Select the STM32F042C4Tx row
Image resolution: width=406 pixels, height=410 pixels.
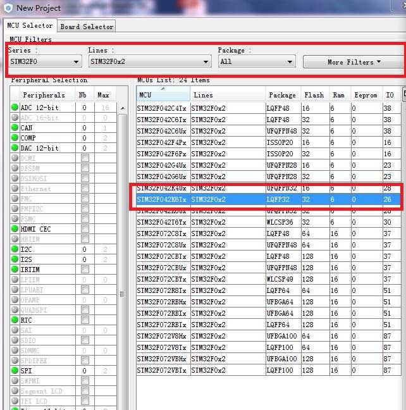coord(269,108)
